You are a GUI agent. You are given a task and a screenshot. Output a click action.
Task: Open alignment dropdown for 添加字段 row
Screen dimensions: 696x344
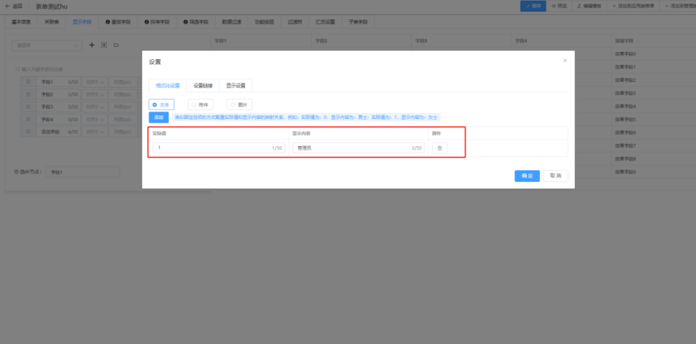pyautogui.click(x=94, y=132)
